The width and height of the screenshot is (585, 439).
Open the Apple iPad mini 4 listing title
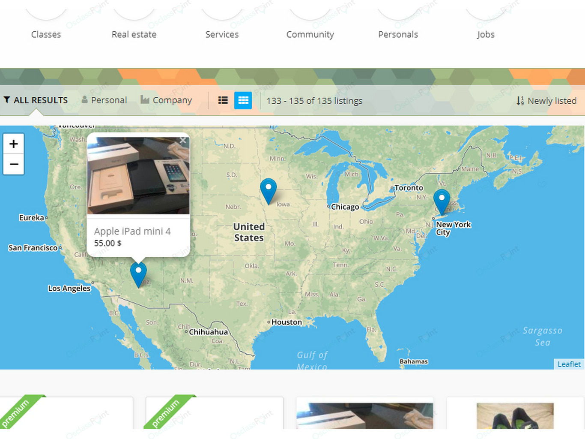(132, 231)
